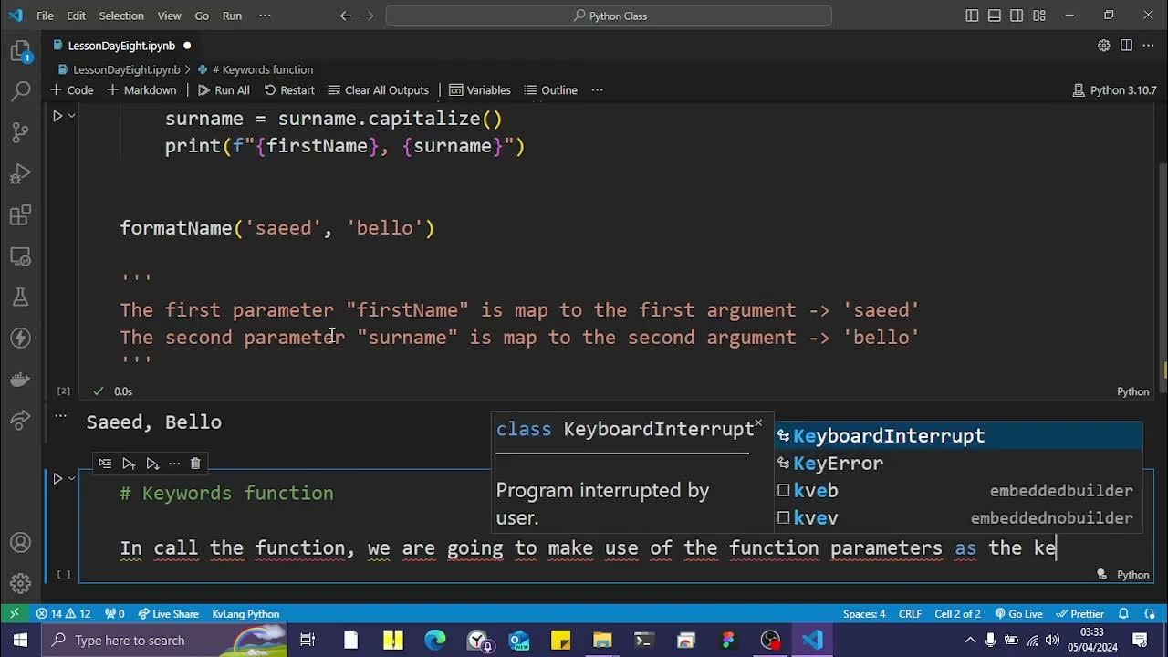Split the editor right
The width and height of the screenshot is (1168, 657).
click(1126, 46)
